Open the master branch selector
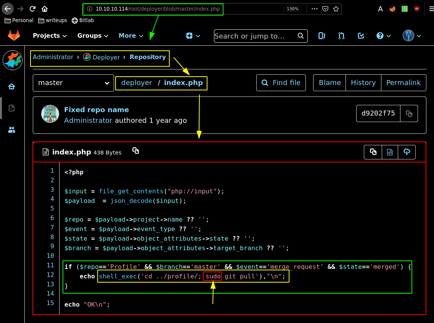 point(73,83)
